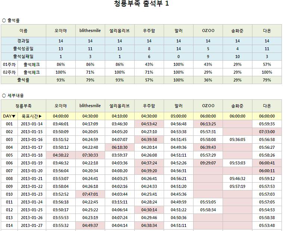Viewport: 283px width, 231px height.
Task: Click '샐리올리브' header in the 세부내용 table
Action: [x=120, y=106]
